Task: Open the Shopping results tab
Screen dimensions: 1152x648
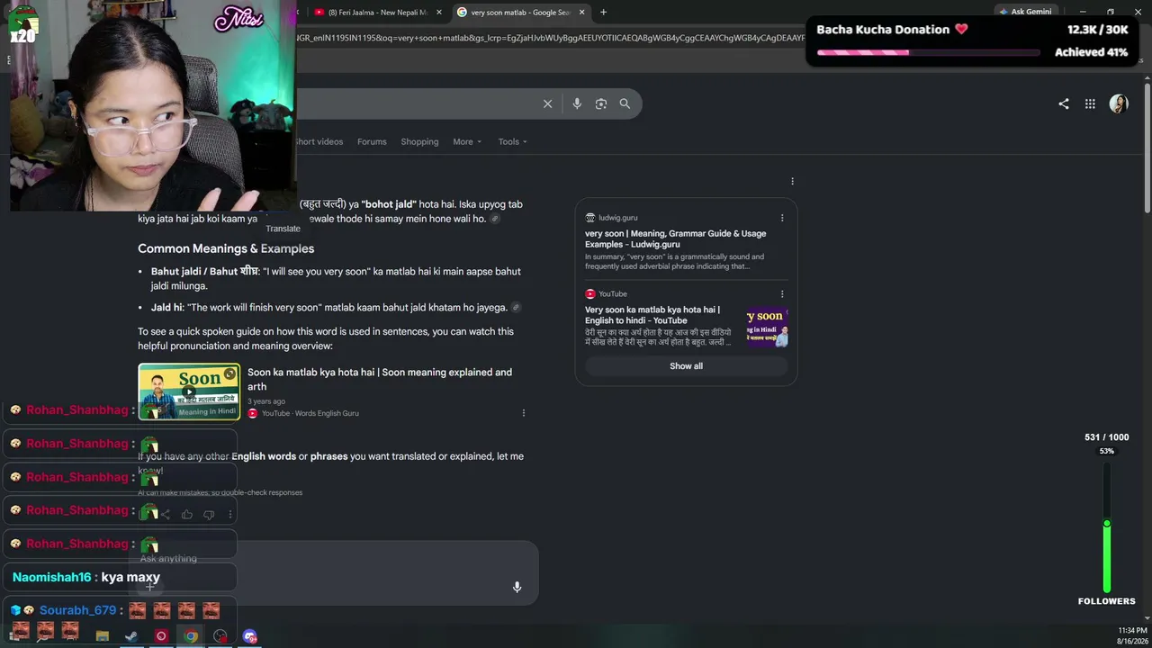Action: pos(419,141)
